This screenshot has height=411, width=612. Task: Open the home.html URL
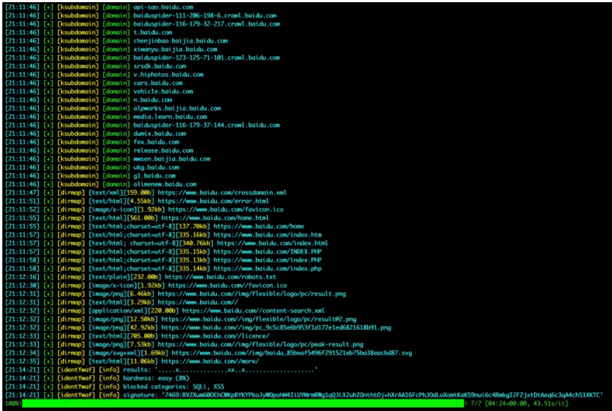pyautogui.click(x=215, y=218)
